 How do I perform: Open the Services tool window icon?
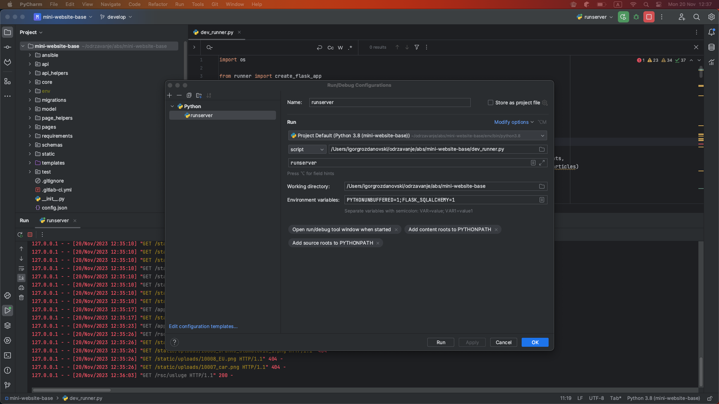pos(7,340)
